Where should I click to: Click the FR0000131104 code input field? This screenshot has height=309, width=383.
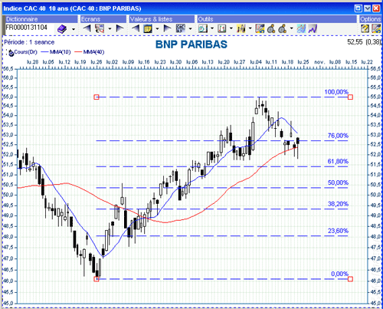[x=28, y=28]
